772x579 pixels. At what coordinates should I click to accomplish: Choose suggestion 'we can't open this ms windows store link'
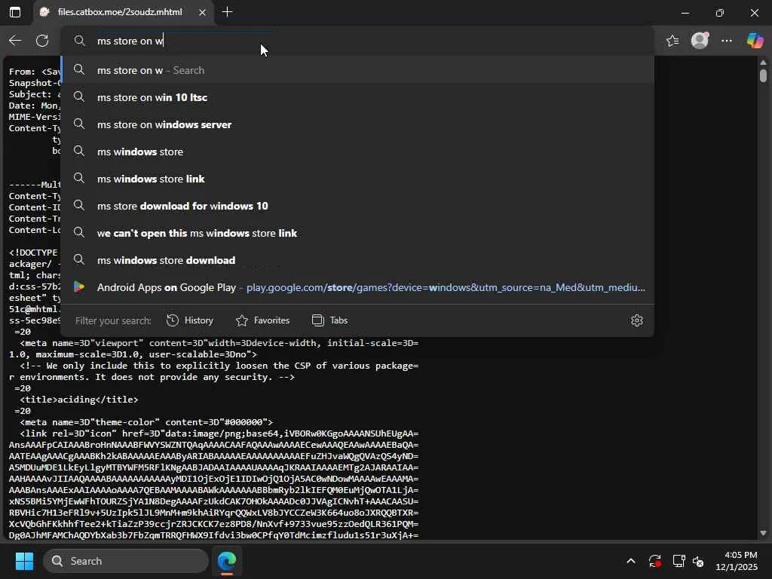click(357, 233)
